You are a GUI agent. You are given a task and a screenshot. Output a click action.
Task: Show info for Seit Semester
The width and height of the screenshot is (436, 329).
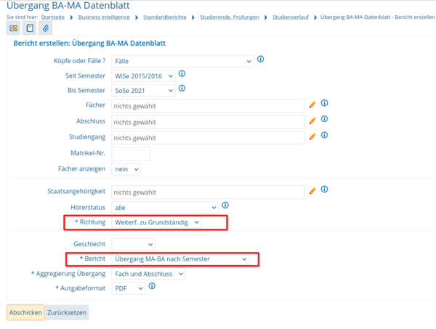[x=182, y=73]
